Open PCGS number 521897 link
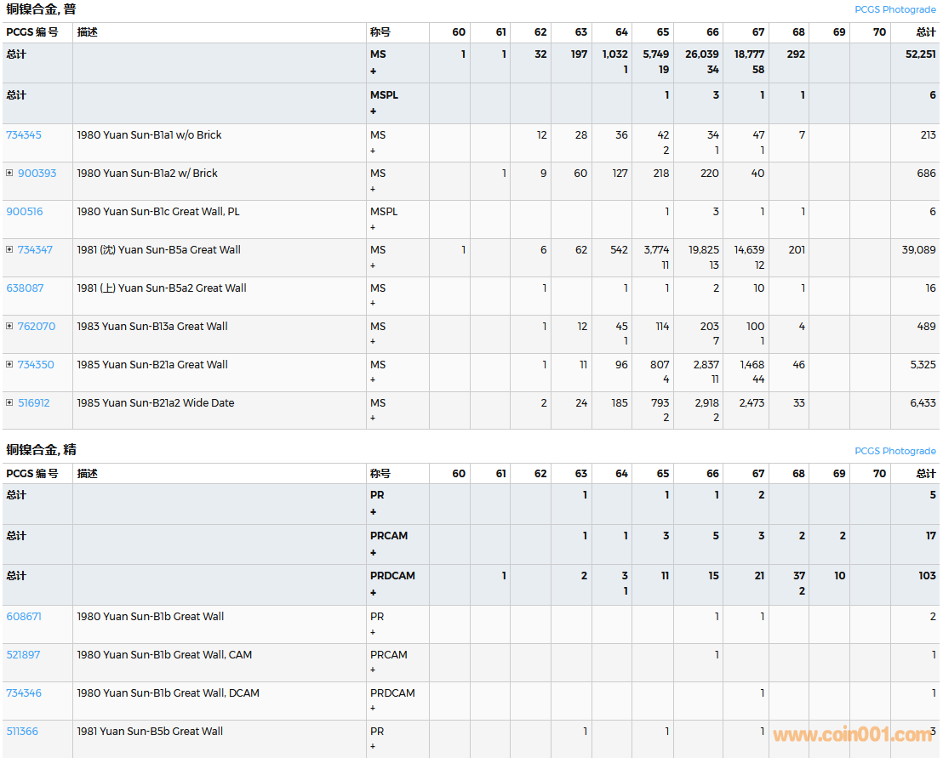This screenshot has height=758, width=943. [x=23, y=654]
